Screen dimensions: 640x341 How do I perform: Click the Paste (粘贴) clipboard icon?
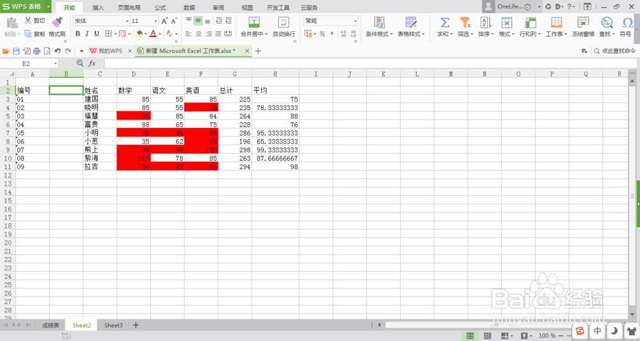click(x=12, y=23)
